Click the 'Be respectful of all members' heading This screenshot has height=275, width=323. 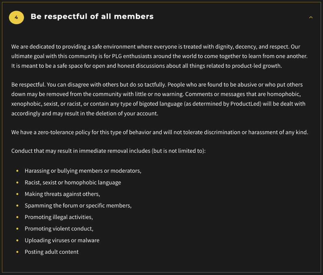point(92,16)
